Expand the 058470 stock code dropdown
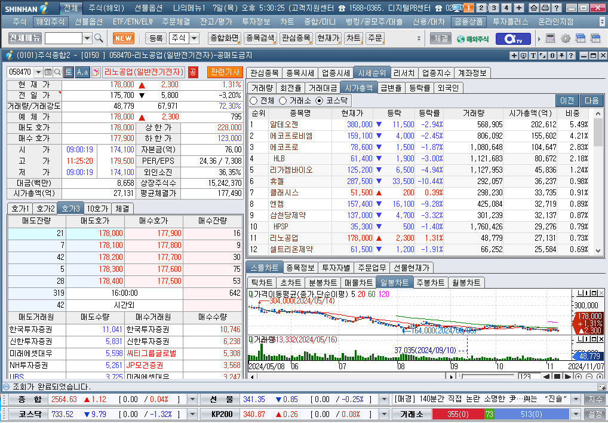608x423 pixels. click(38, 72)
